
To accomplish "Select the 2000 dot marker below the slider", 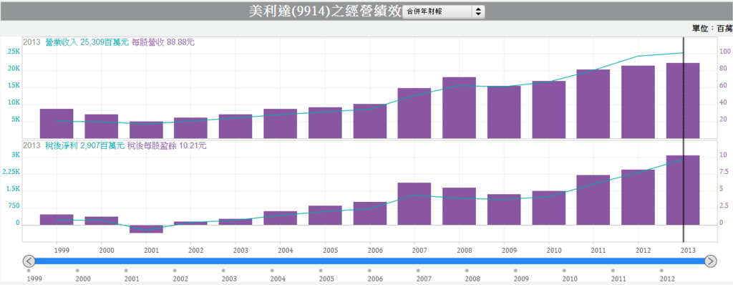I will 77,271.
